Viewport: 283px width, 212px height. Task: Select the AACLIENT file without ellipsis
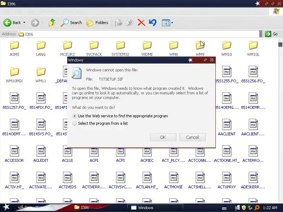click(226, 128)
